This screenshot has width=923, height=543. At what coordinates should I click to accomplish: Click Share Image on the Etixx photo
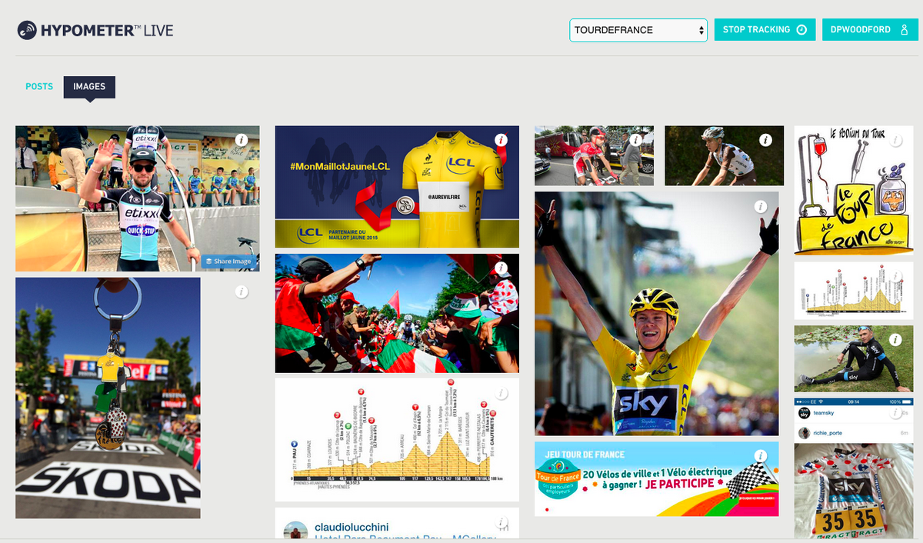point(228,262)
